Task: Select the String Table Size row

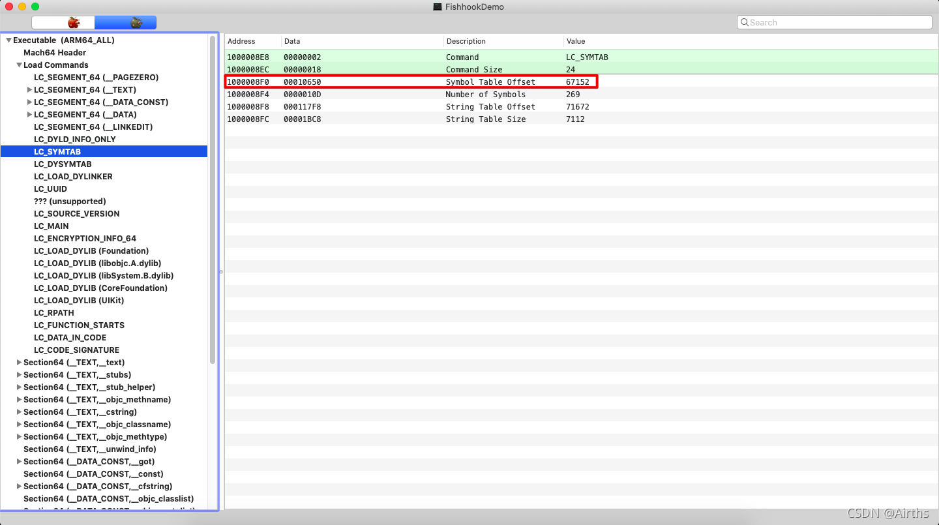Action: pos(582,119)
